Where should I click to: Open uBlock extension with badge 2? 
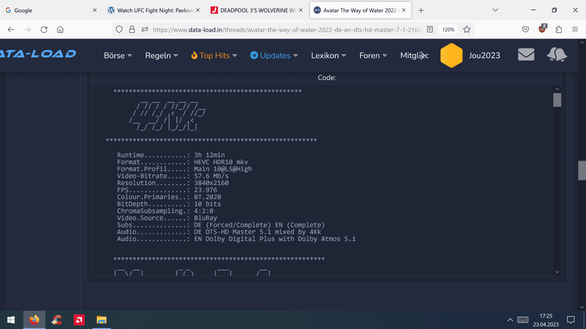(x=542, y=29)
